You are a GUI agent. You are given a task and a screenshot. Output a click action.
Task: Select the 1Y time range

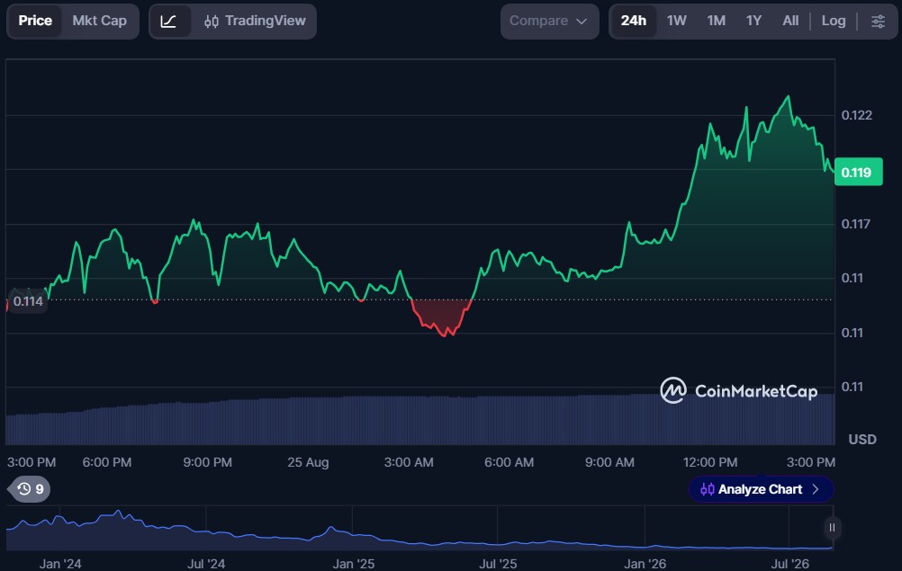pyautogui.click(x=753, y=21)
